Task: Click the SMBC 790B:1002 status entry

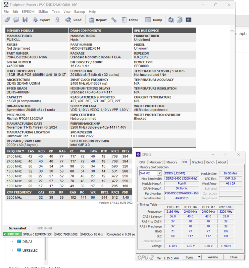Action: (66, 234)
